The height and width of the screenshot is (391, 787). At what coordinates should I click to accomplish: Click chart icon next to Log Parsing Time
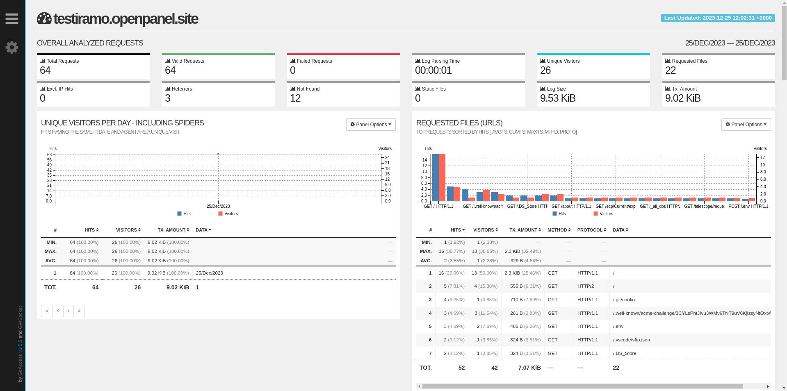point(417,61)
